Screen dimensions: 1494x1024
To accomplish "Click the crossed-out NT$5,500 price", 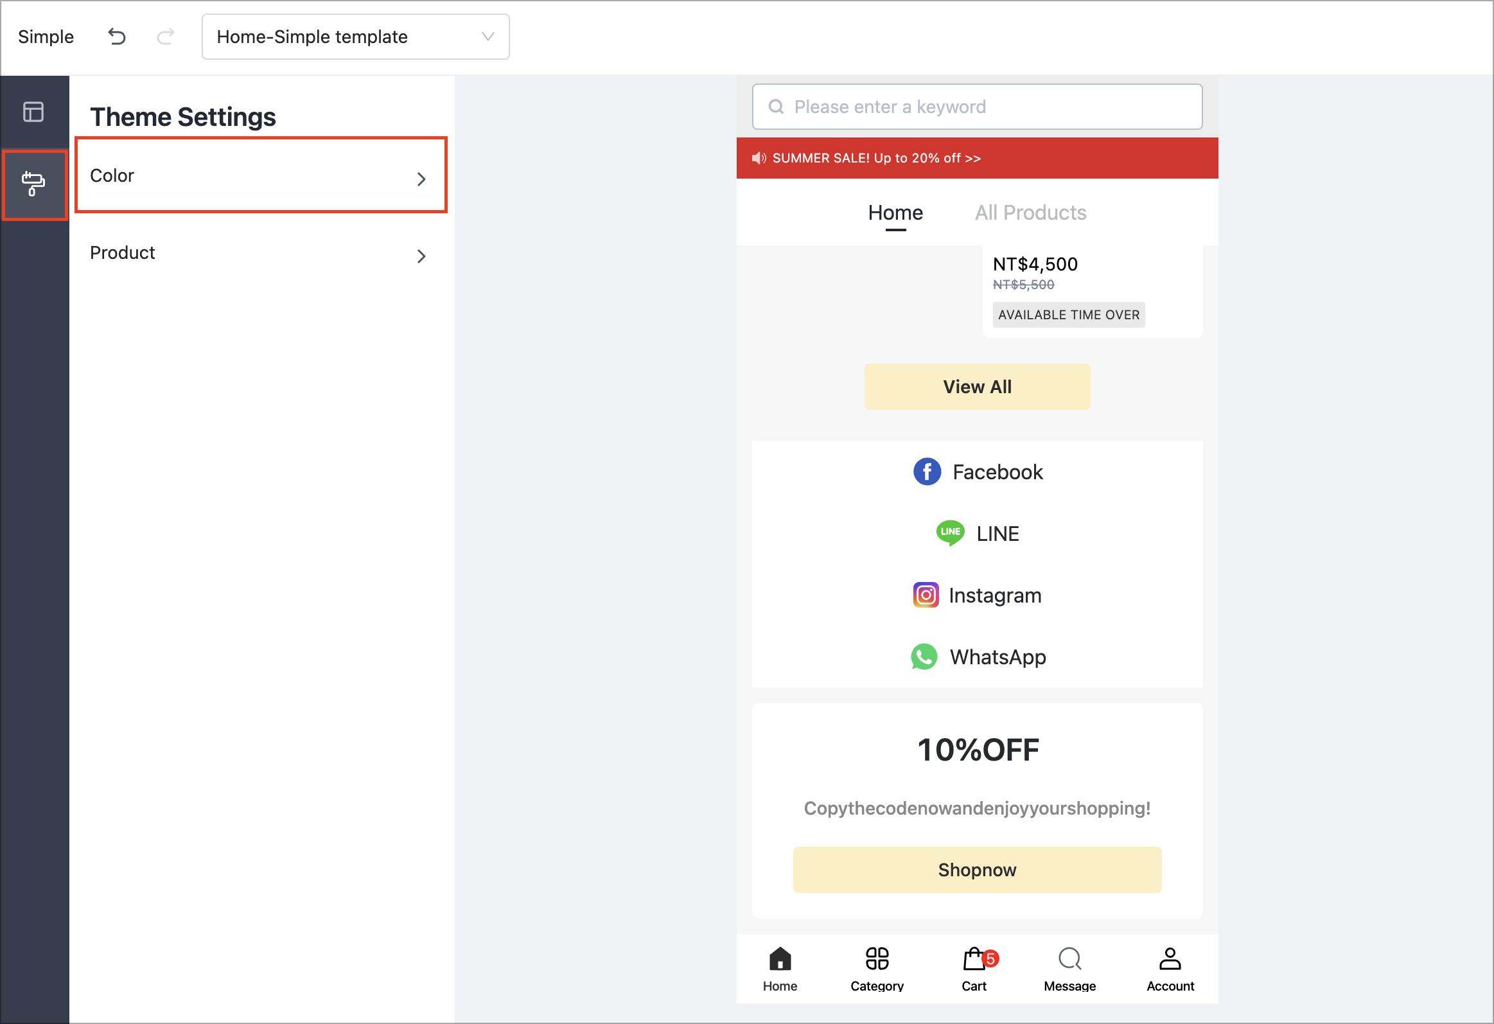I will click(x=1023, y=285).
